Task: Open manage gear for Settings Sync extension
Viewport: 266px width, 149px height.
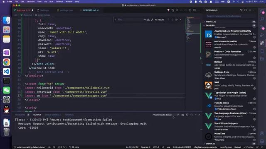Action: pyautogui.click(x=254, y=78)
